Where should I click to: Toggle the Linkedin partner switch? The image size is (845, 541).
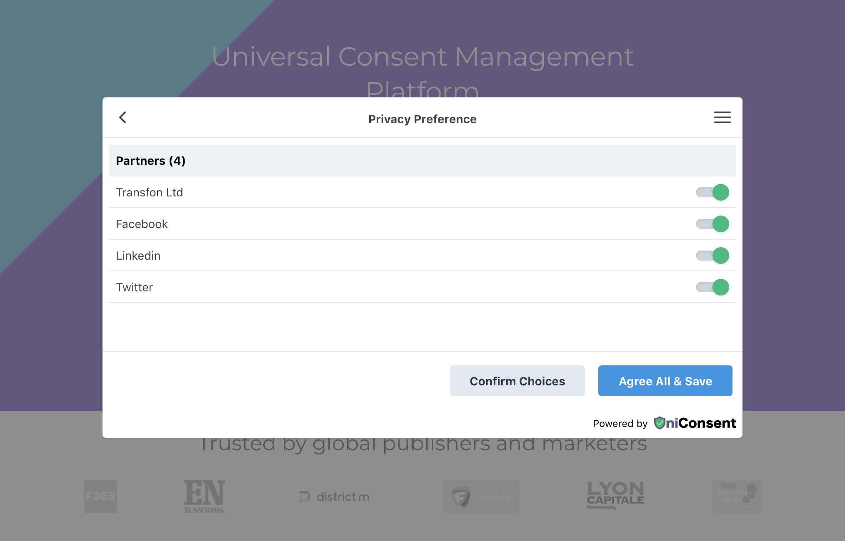tap(712, 256)
